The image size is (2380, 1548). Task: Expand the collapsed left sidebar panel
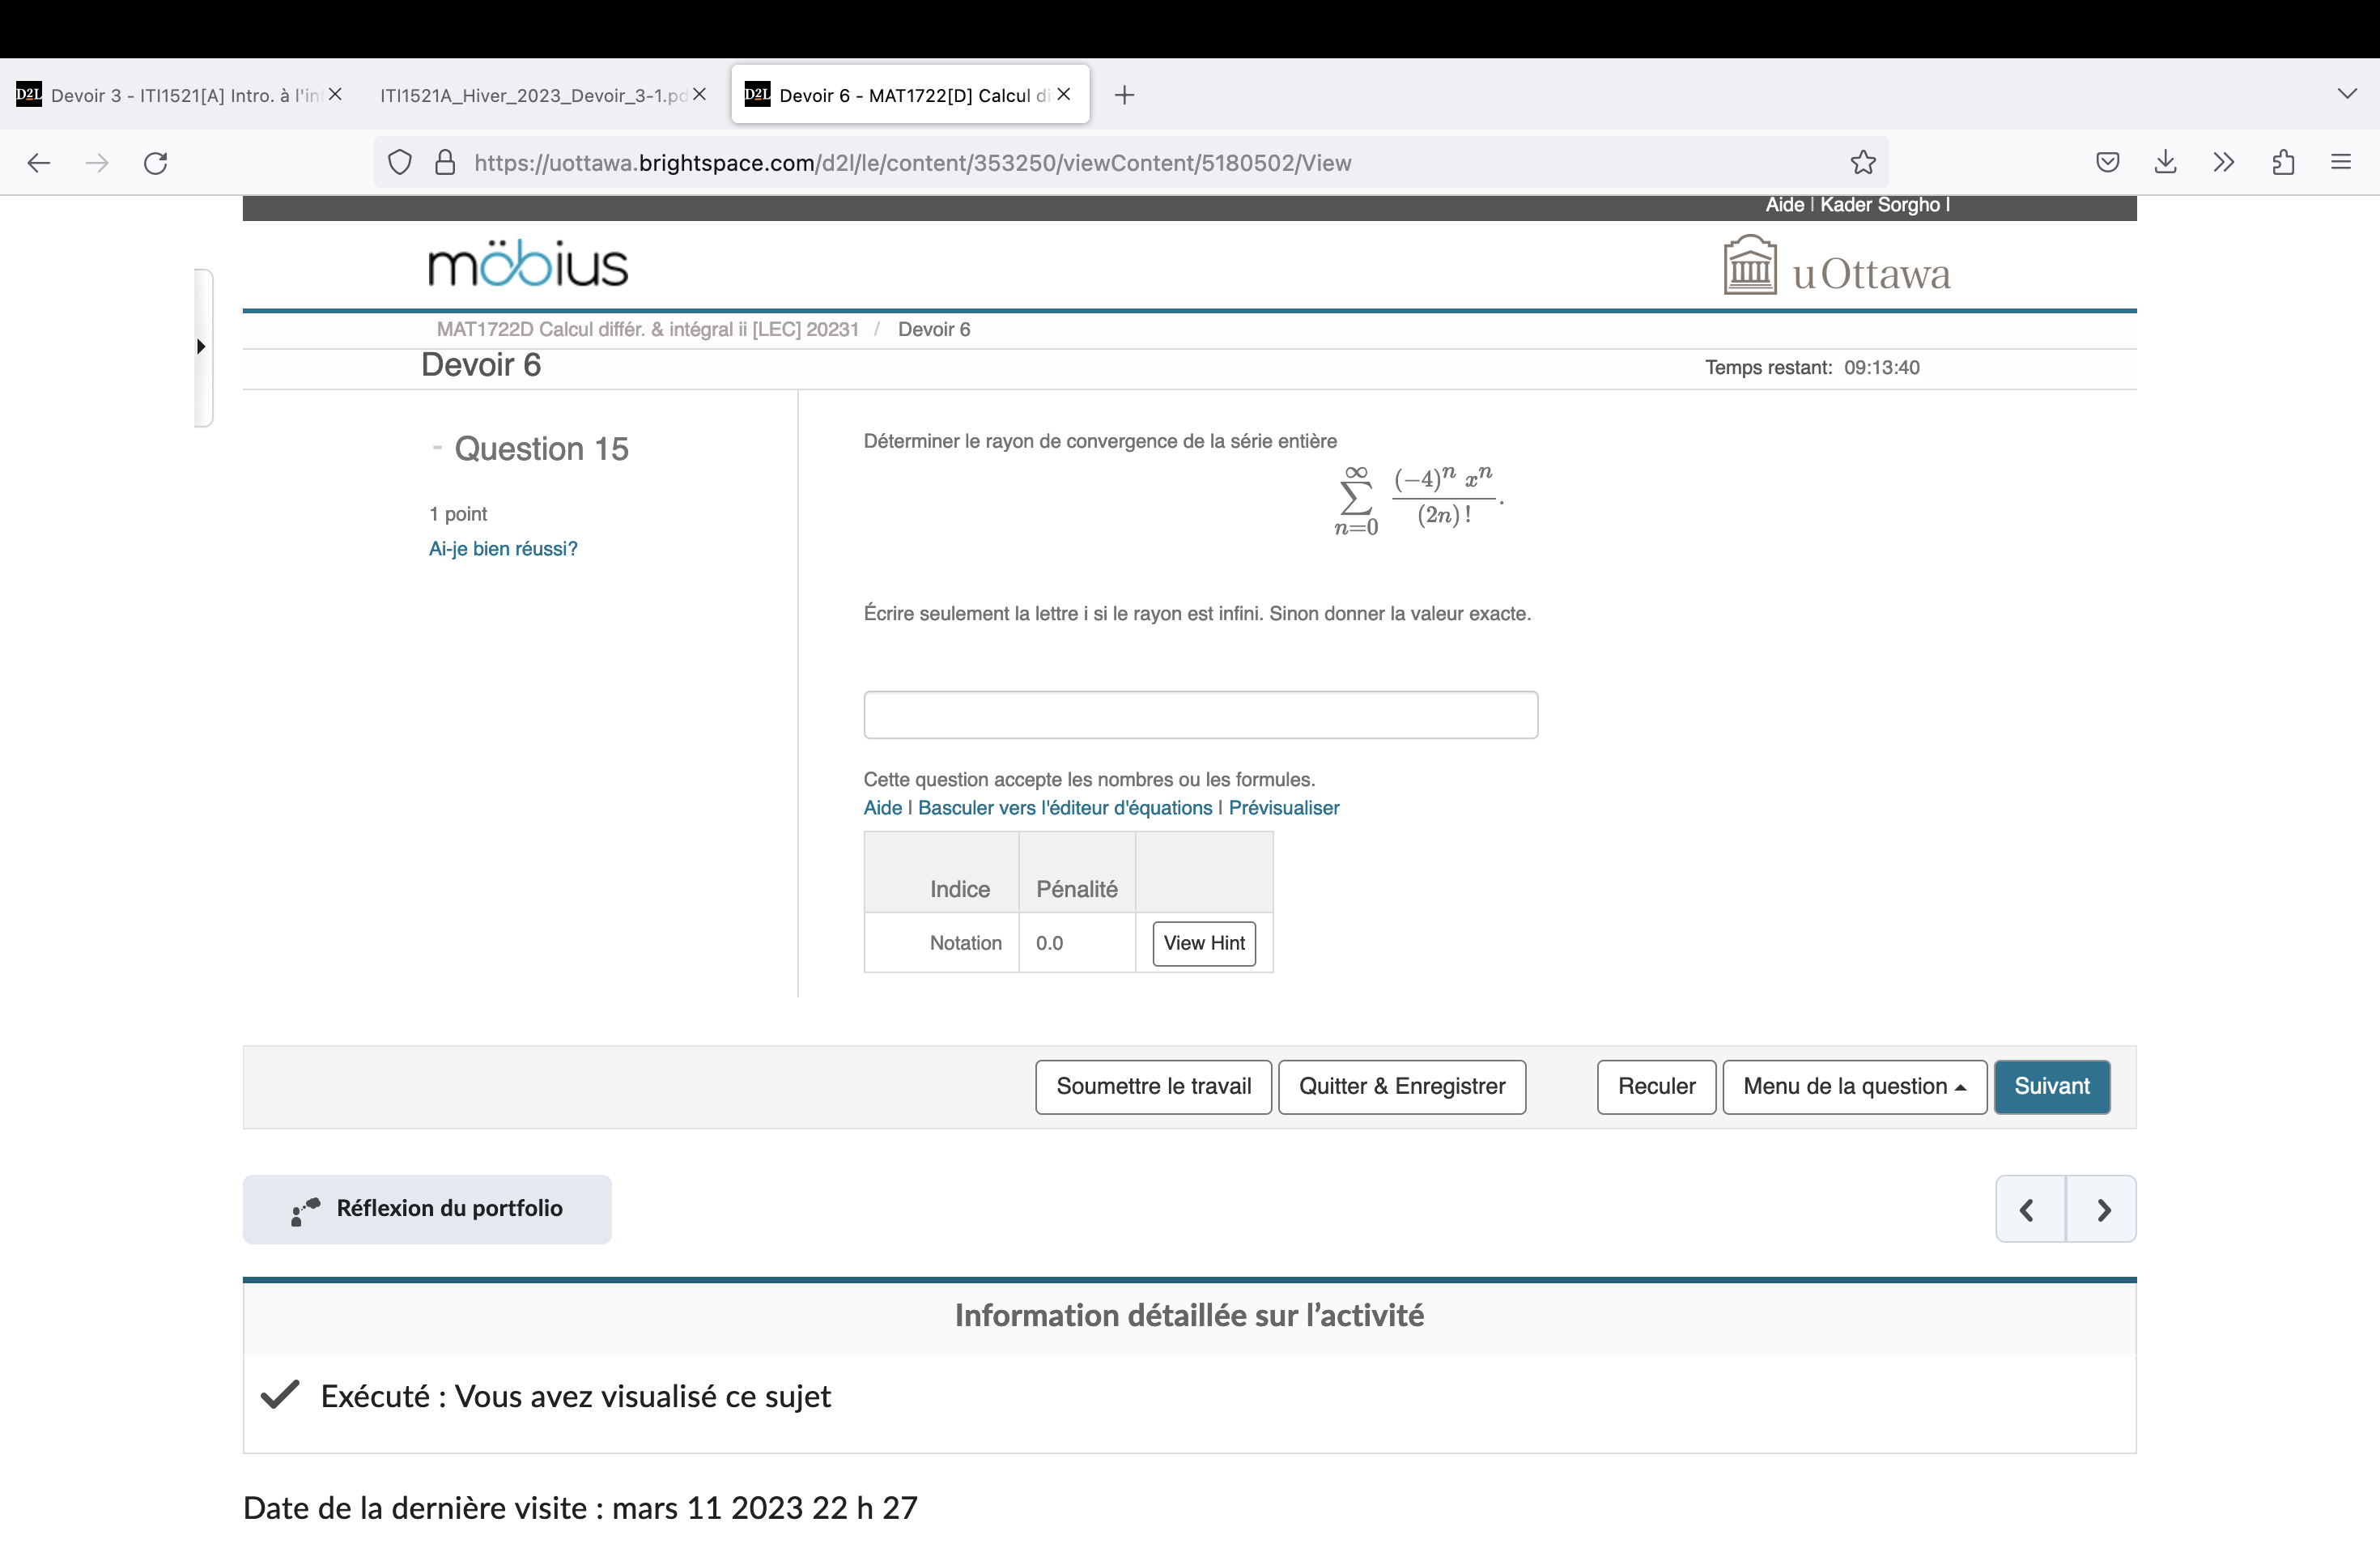tap(201, 347)
